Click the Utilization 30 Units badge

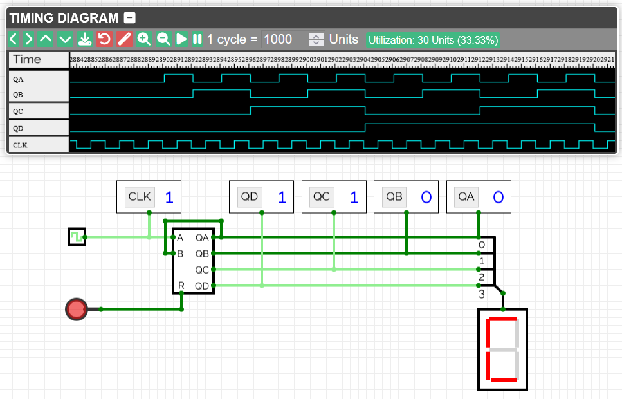coord(433,40)
